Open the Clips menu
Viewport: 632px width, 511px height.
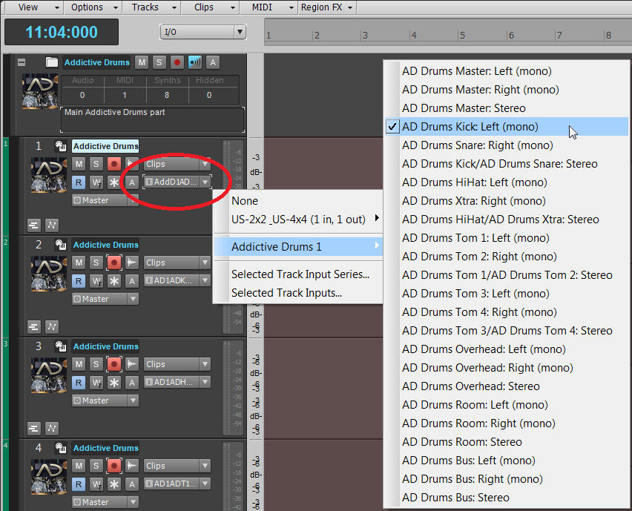[x=211, y=7]
